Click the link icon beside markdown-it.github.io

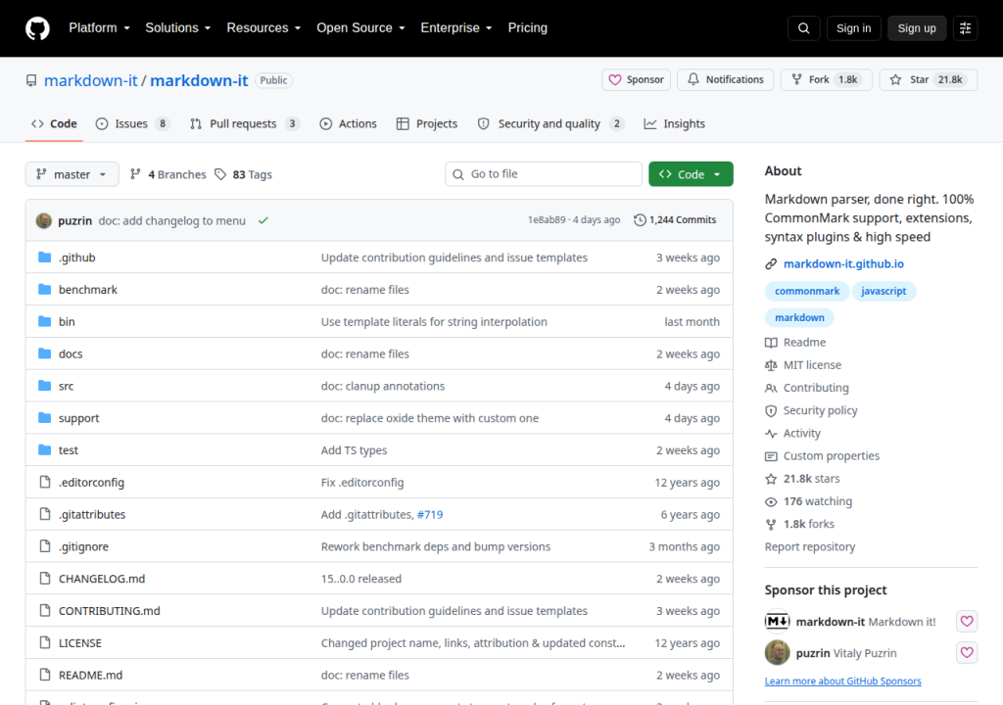tap(771, 263)
